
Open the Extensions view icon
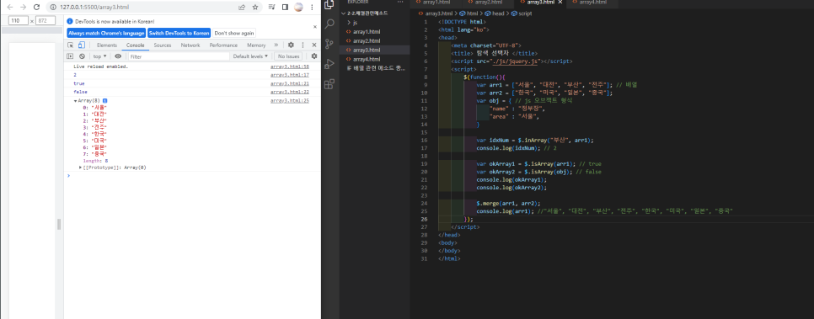329,84
